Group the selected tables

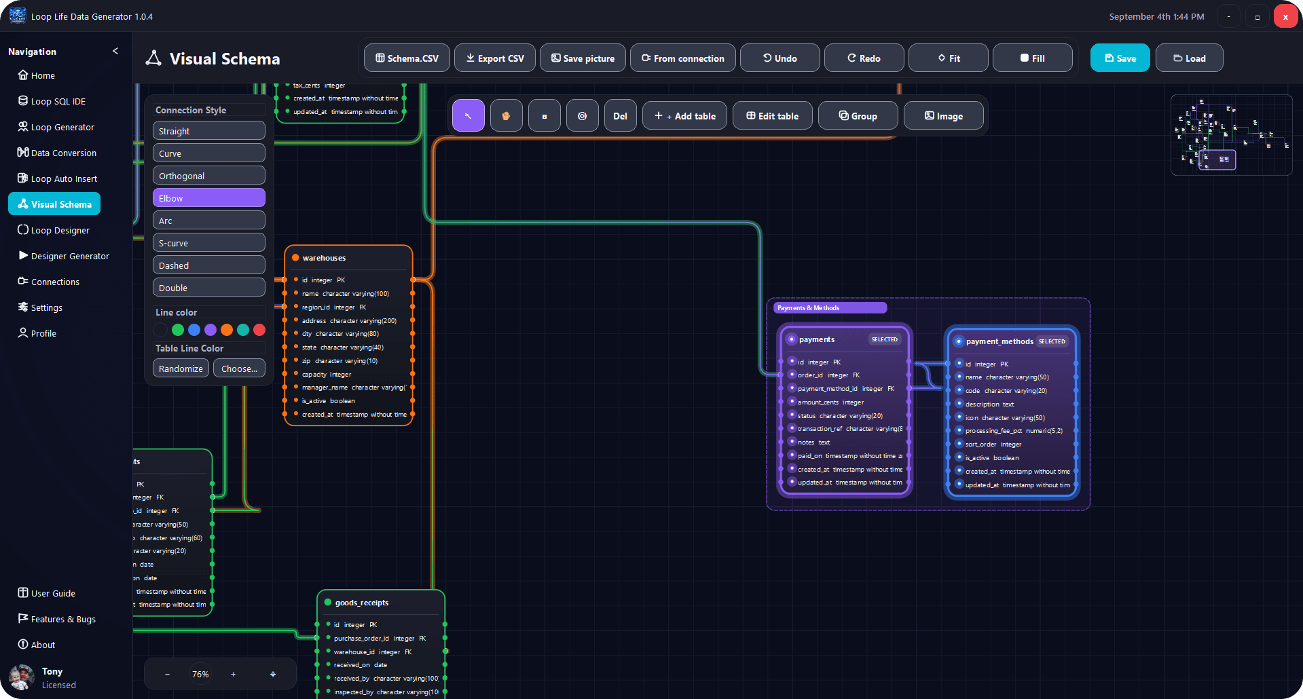[x=858, y=115]
